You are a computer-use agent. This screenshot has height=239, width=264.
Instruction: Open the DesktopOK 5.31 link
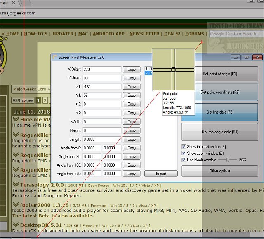click(x=41, y=225)
